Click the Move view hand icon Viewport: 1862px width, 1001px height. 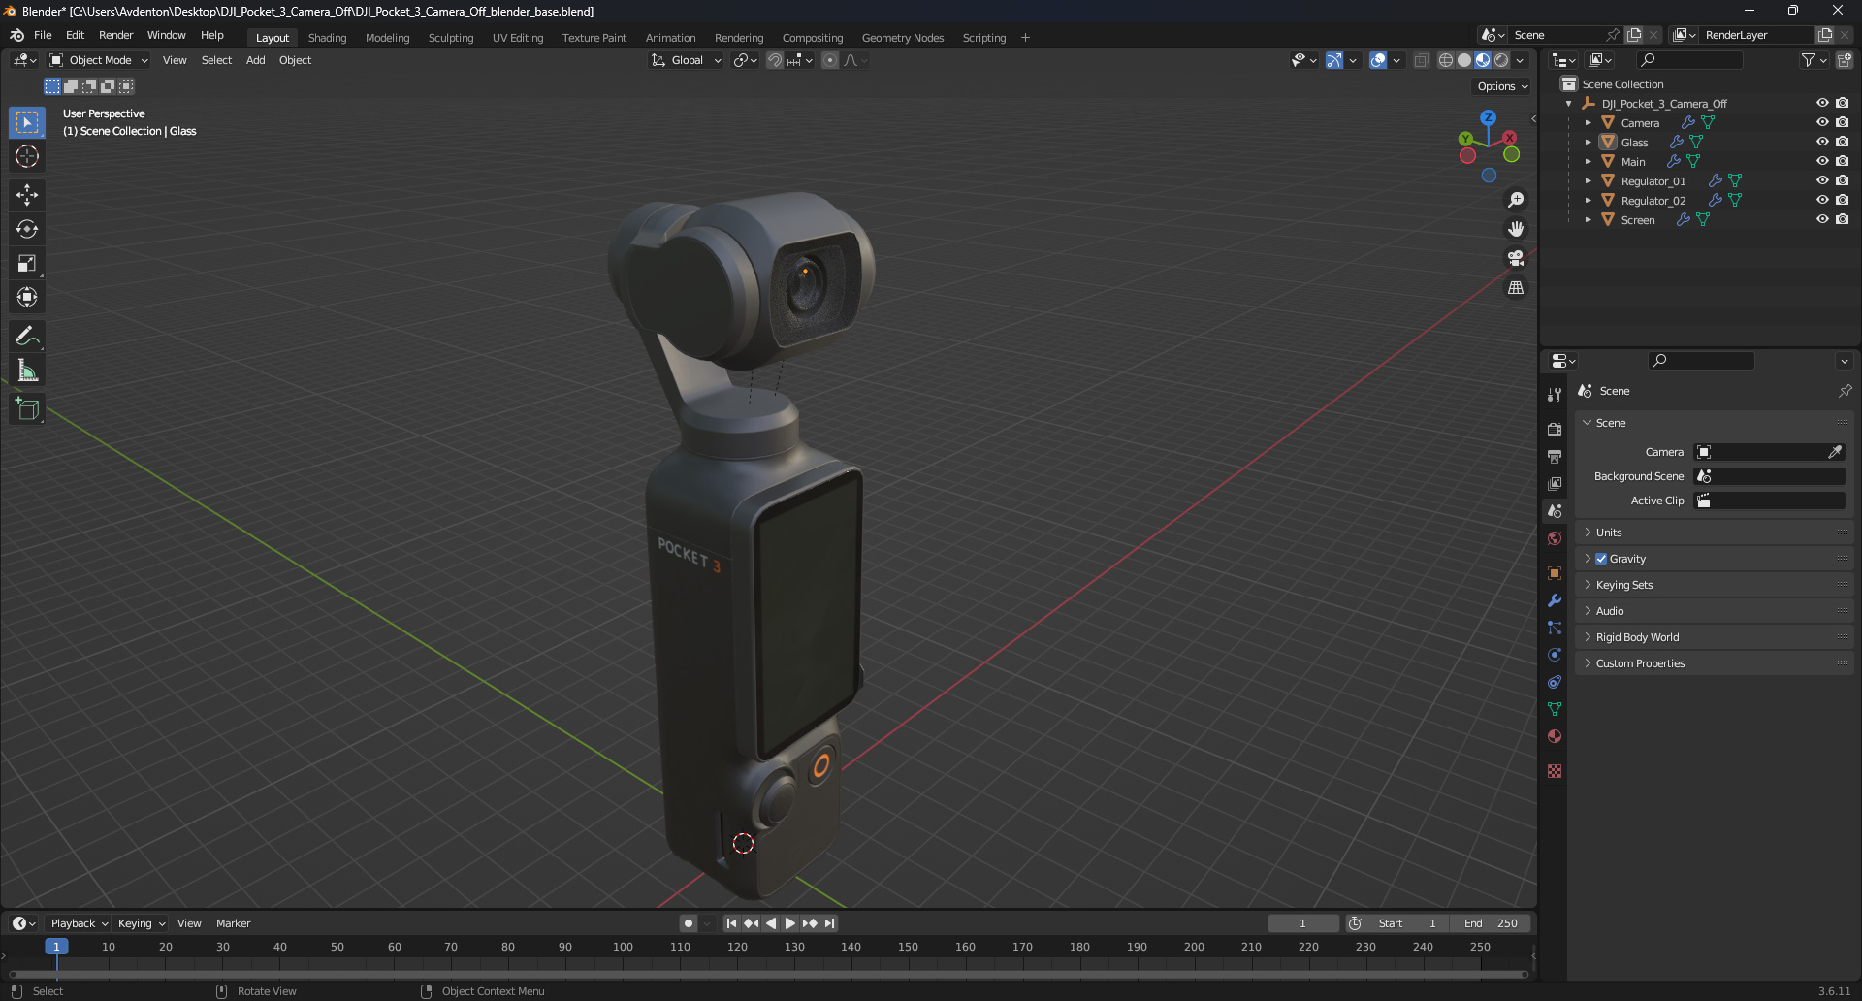1516,229
